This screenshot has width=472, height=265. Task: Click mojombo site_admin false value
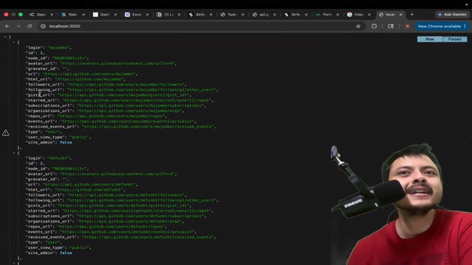(66, 143)
